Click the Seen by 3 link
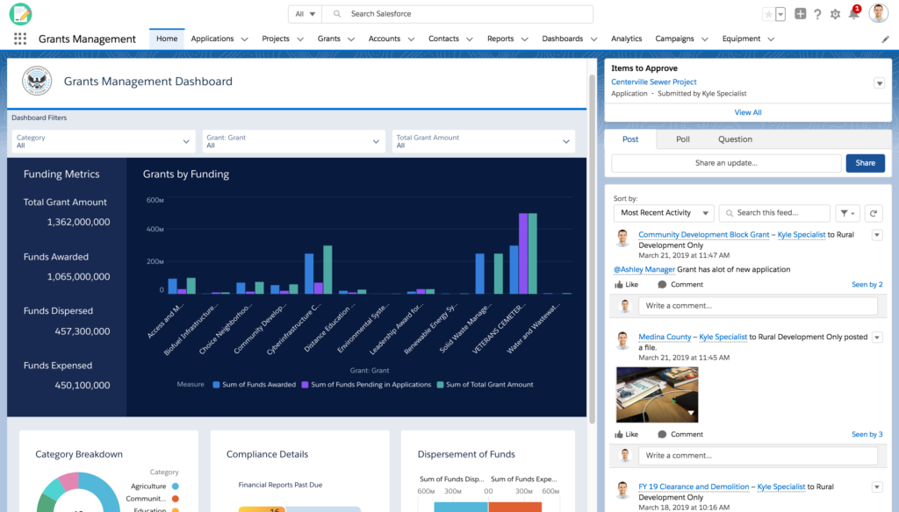Viewport: 899px width, 512px height. 867,435
